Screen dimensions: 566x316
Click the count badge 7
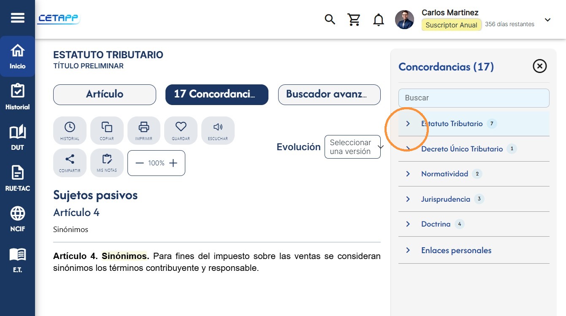491,124
